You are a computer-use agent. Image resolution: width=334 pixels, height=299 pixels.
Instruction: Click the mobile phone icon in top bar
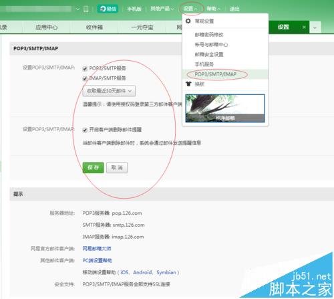point(86,9)
